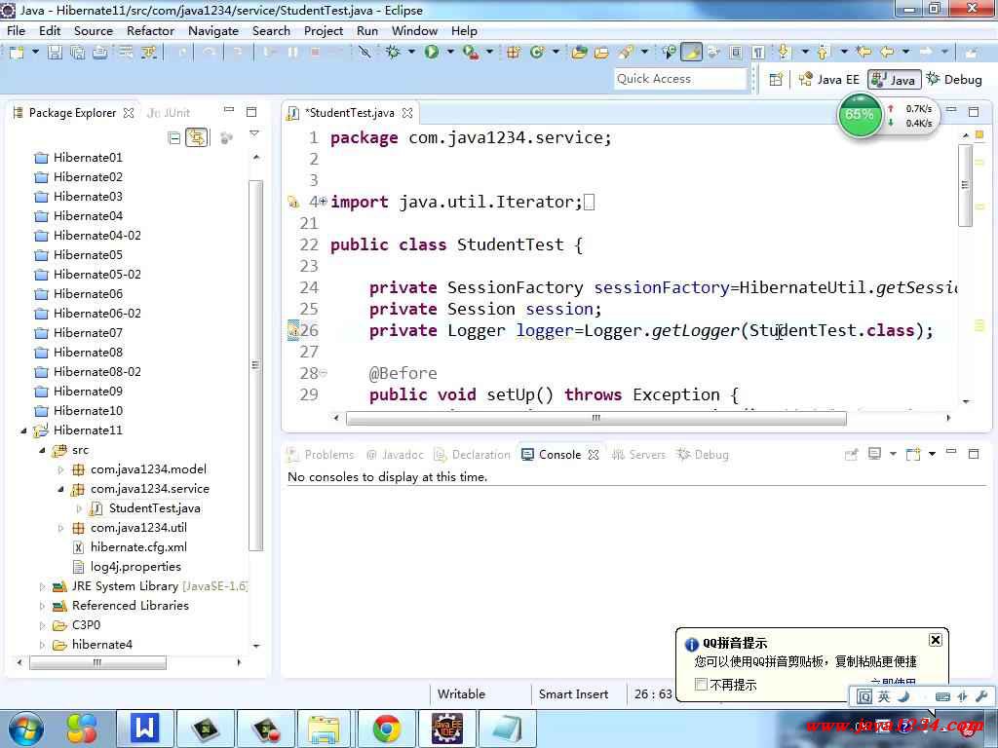998x748 pixels.
Task: Open the Project menu
Action: click(x=324, y=30)
